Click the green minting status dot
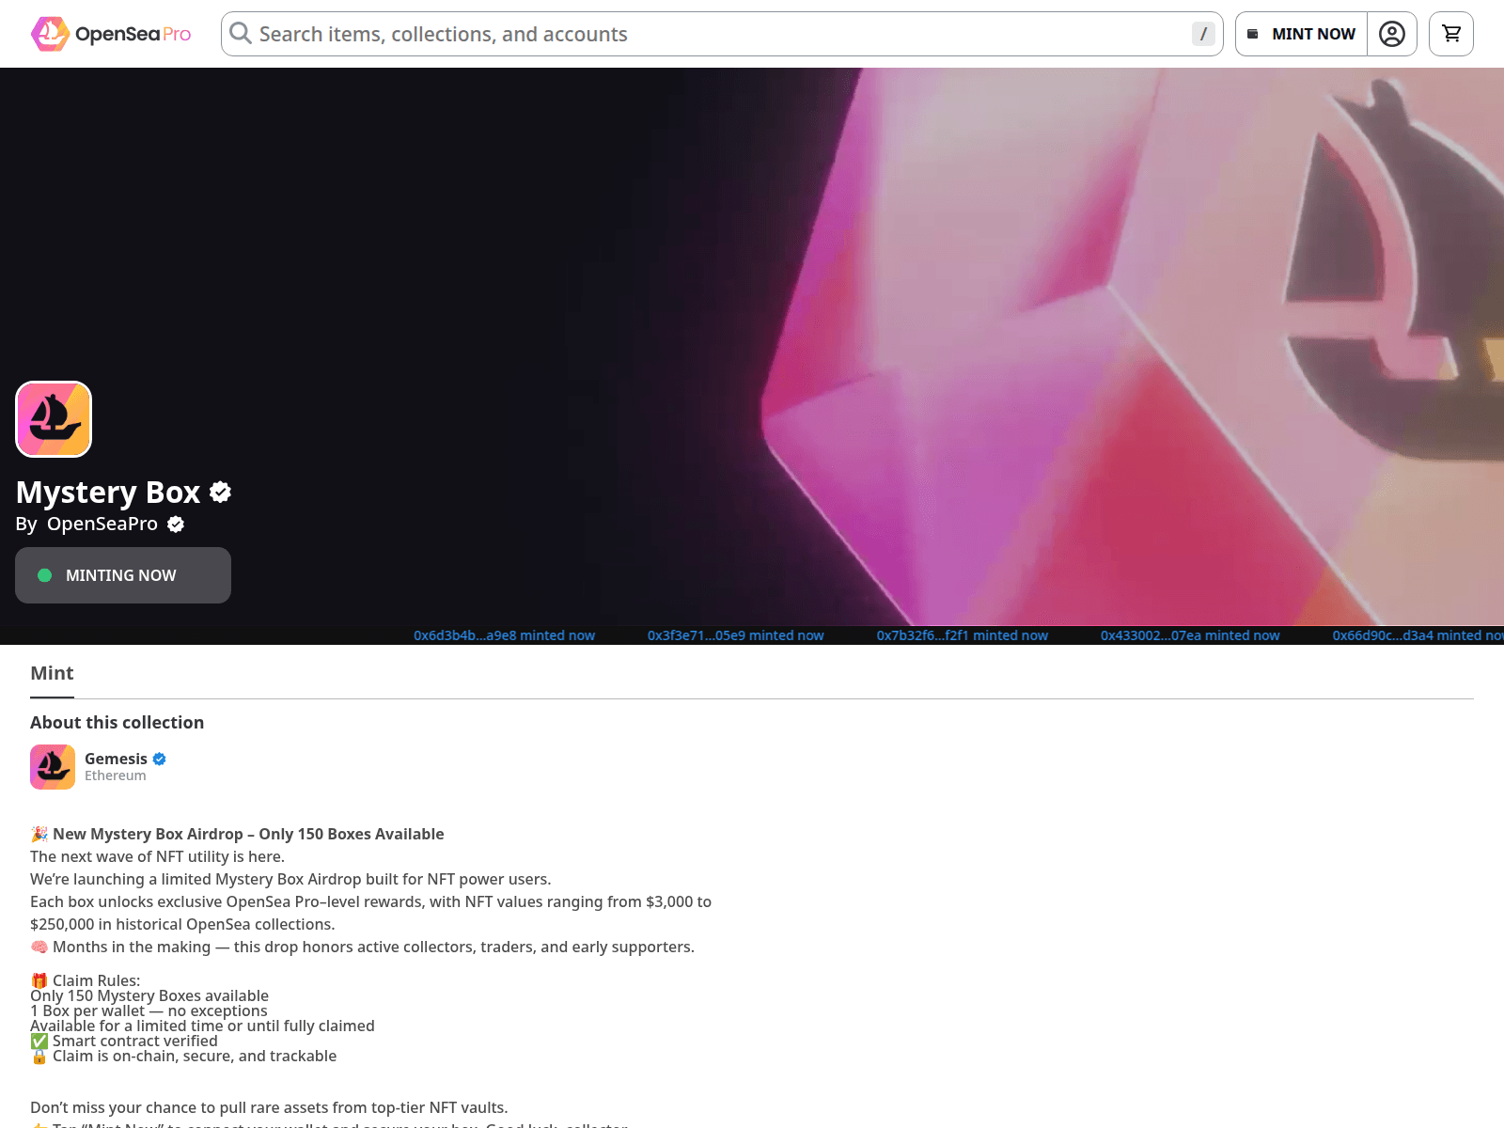Image resolution: width=1504 pixels, height=1128 pixels. point(44,575)
